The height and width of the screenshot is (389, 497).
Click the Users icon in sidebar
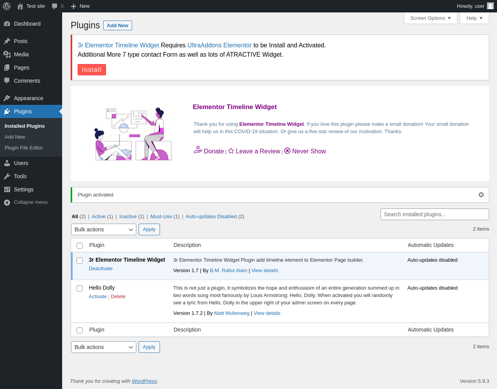coord(7,163)
